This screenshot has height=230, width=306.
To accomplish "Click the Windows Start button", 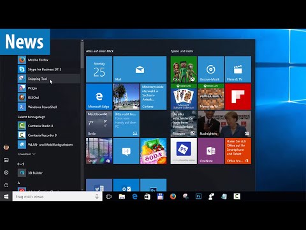I will click(6, 196).
